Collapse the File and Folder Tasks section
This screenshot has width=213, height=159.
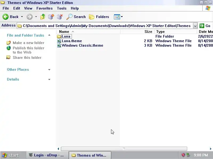tap(49, 35)
